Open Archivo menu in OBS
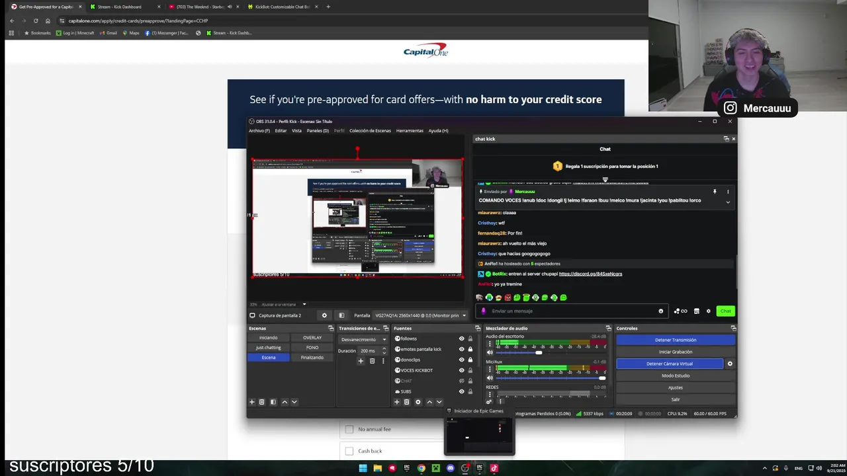 pos(259,131)
